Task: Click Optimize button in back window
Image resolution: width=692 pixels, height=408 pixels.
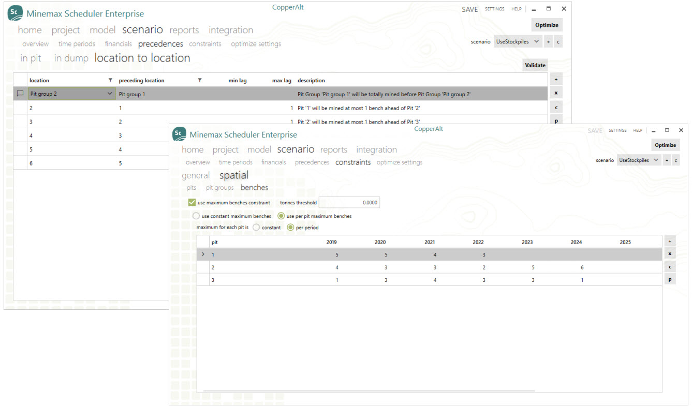Action: pos(547,25)
